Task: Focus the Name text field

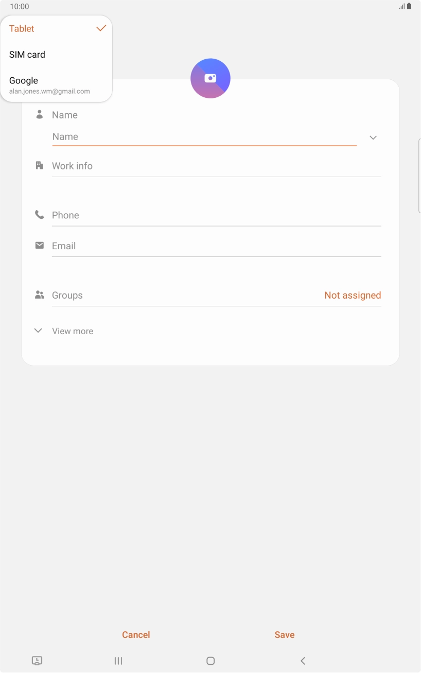Action: pyautogui.click(x=204, y=137)
